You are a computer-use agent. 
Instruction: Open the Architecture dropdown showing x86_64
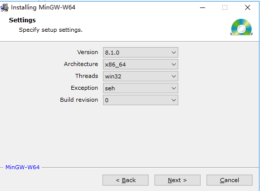141,64
